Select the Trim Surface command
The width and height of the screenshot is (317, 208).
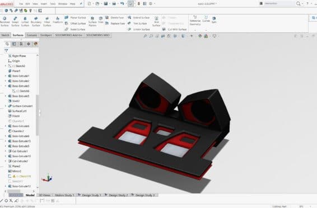pos(137,23)
